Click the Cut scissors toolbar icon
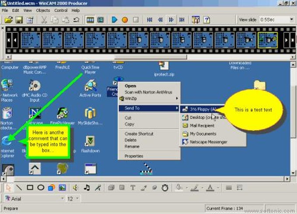 (44, 20)
